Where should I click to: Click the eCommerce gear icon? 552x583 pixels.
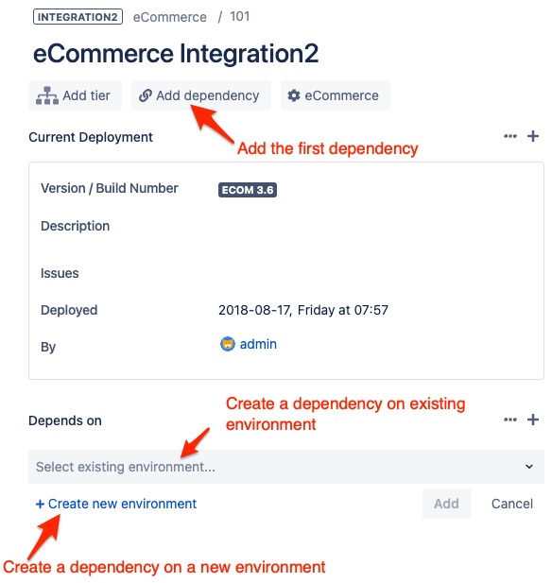click(294, 95)
